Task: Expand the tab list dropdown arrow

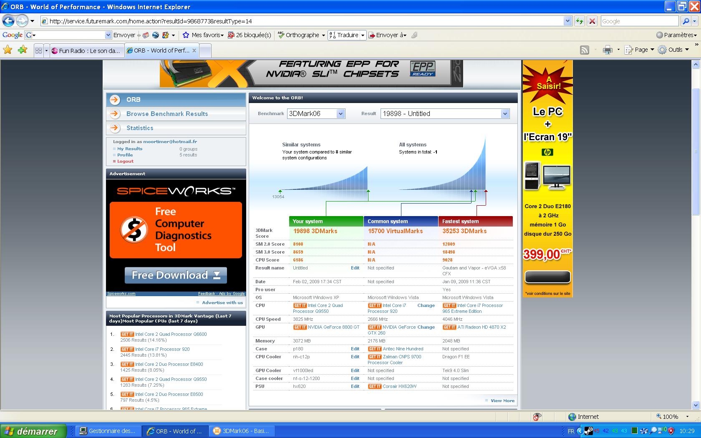Action: tap(46, 50)
